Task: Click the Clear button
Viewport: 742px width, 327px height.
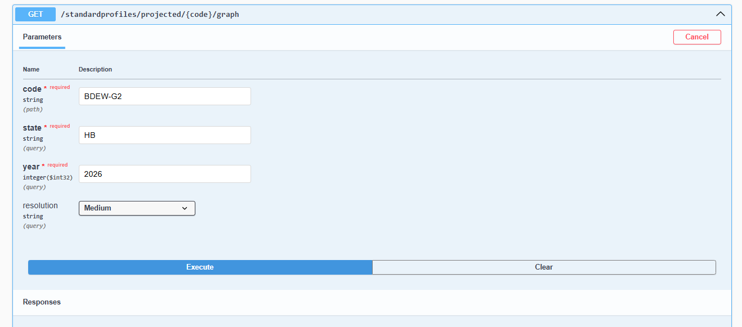Action: (544, 267)
